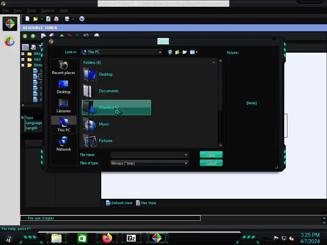Collapse the Folders (6) group chevron
This screenshot has width=327, height=245.
point(214,63)
